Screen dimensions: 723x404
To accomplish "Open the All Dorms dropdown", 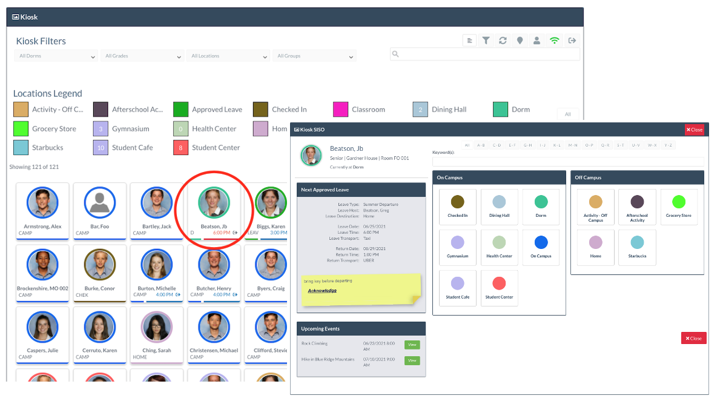I will click(56, 56).
